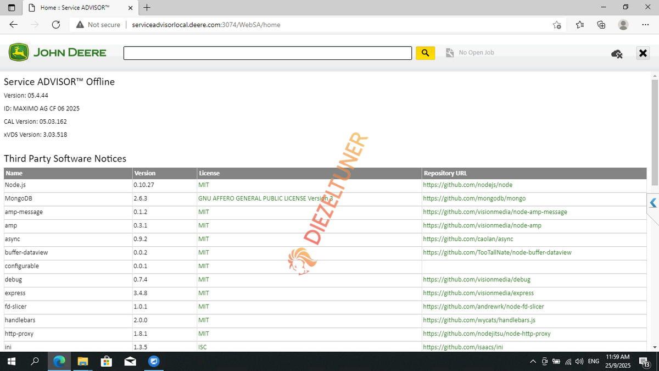Open the node-http-proxy repository link

pyautogui.click(x=487, y=334)
